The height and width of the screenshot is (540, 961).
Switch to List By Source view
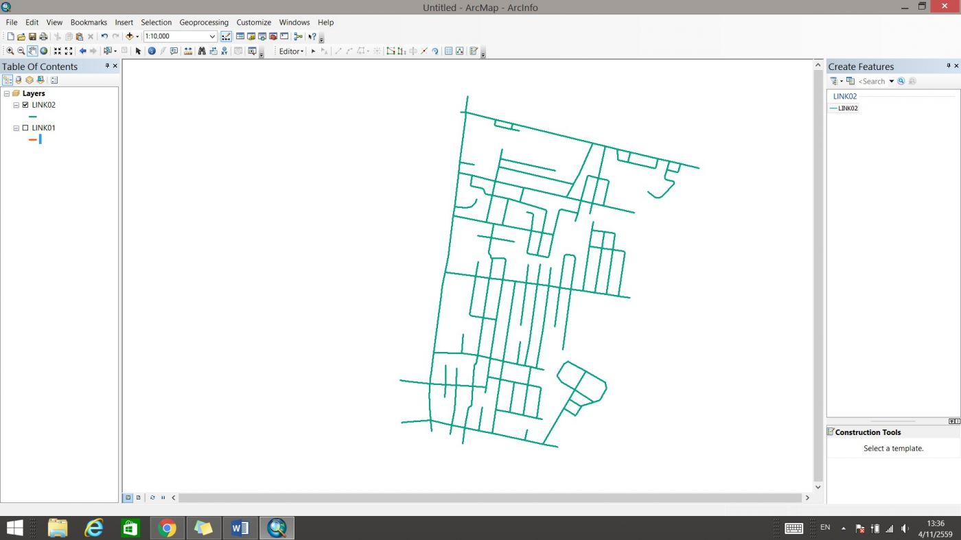(x=19, y=80)
